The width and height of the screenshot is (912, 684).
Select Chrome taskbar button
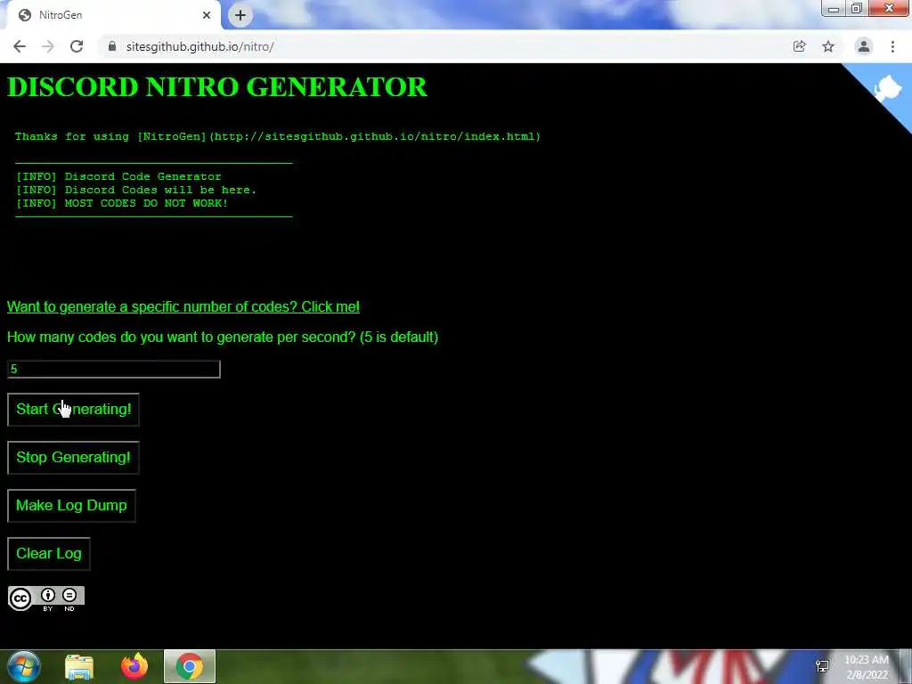pos(190,666)
